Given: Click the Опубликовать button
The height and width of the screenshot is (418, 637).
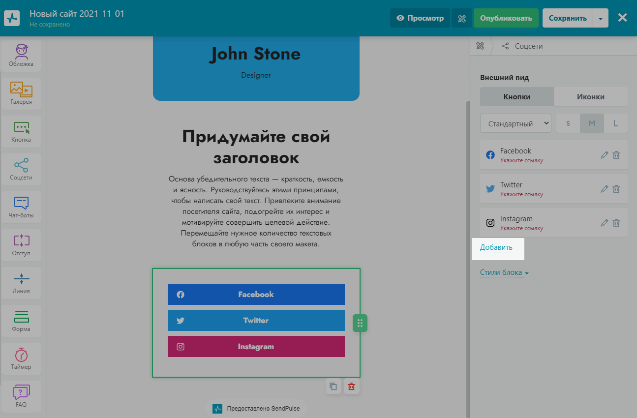Looking at the screenshot, I should [506, 18].
